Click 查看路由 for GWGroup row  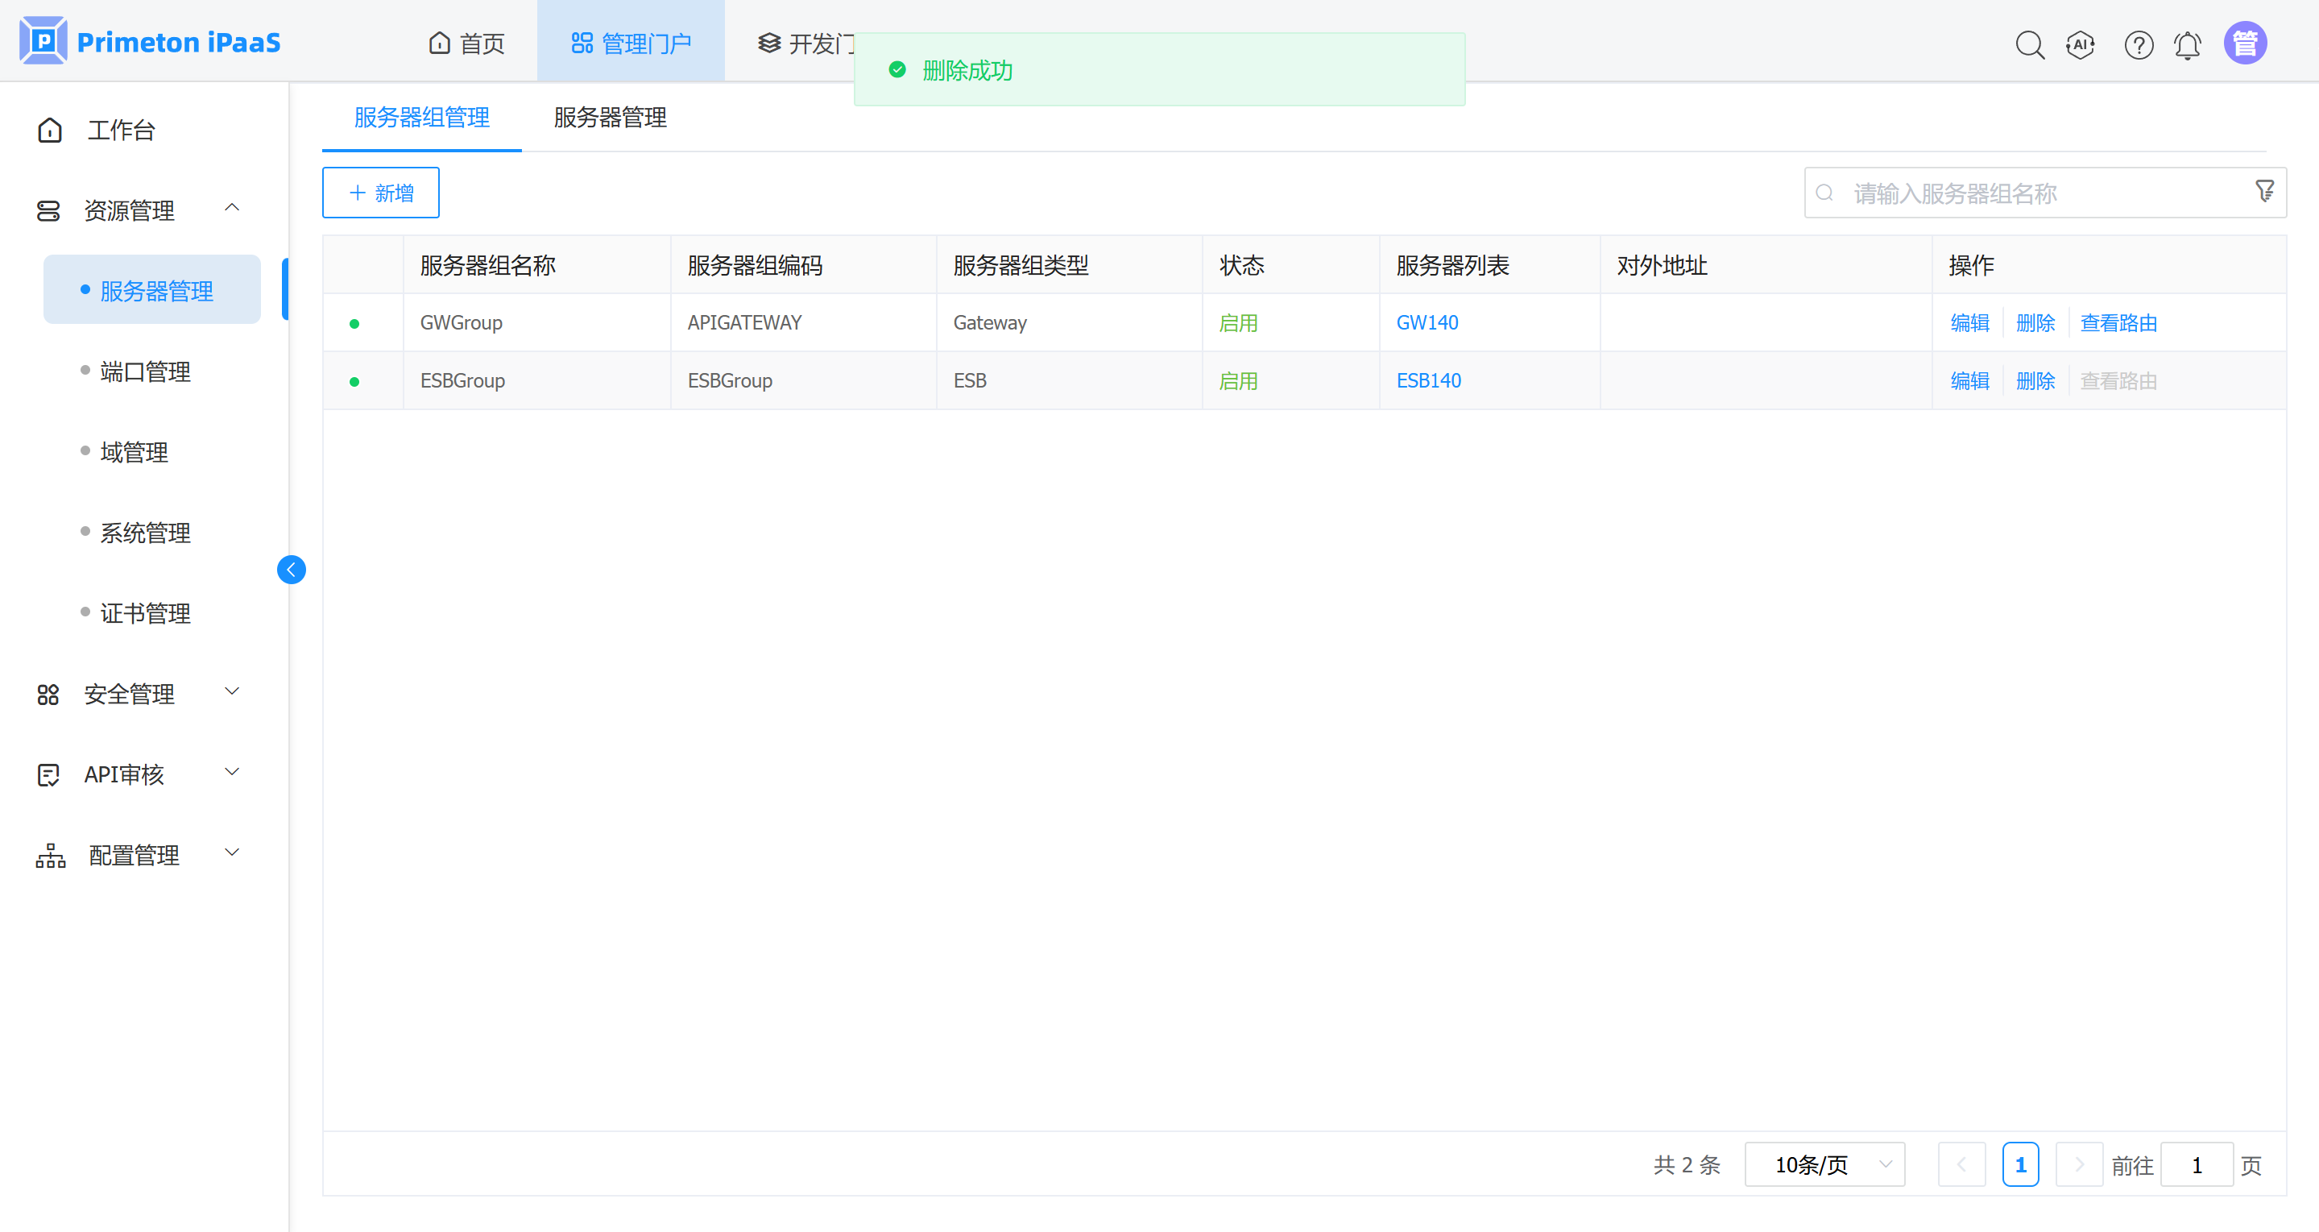point(2119,321)
